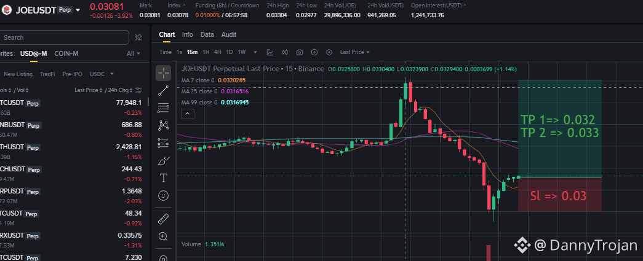Open the pair priced 2,428.81
643x261 pixels.
click(71, 151)
